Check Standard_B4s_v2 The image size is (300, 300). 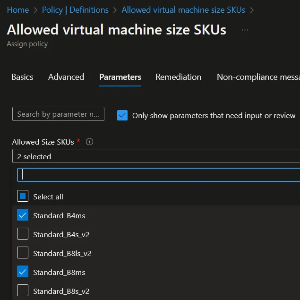[23, 233]
